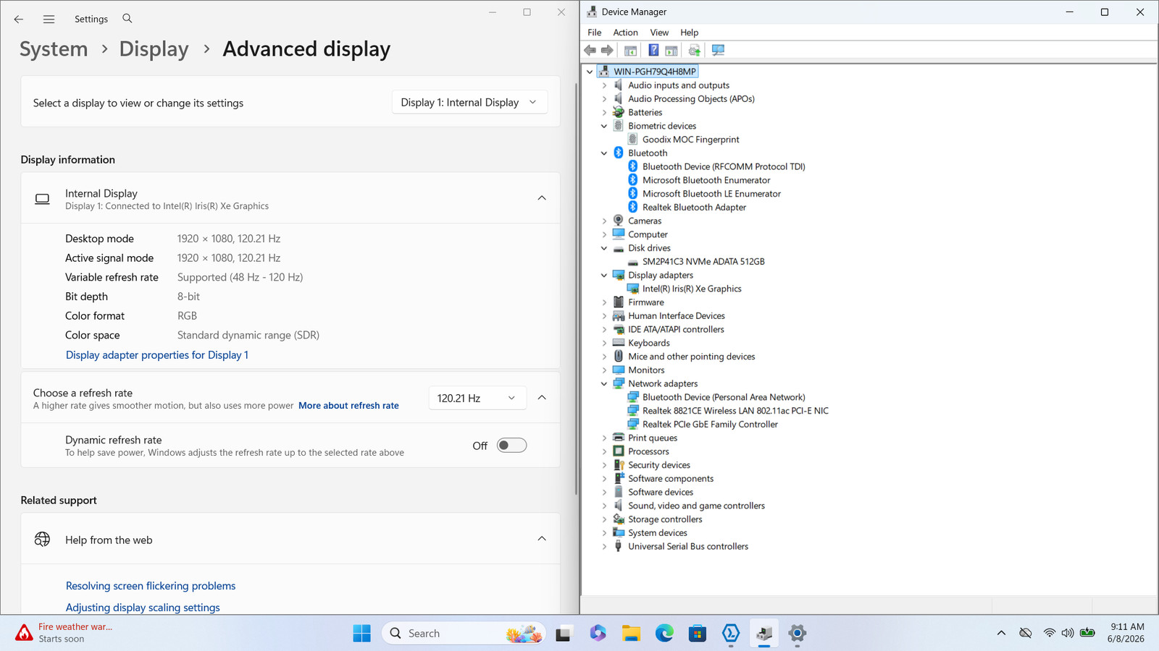Launch Microsoft Edge from taskbar

coord(664,634)
